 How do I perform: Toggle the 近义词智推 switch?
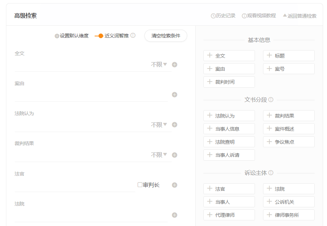coord(99,36)
